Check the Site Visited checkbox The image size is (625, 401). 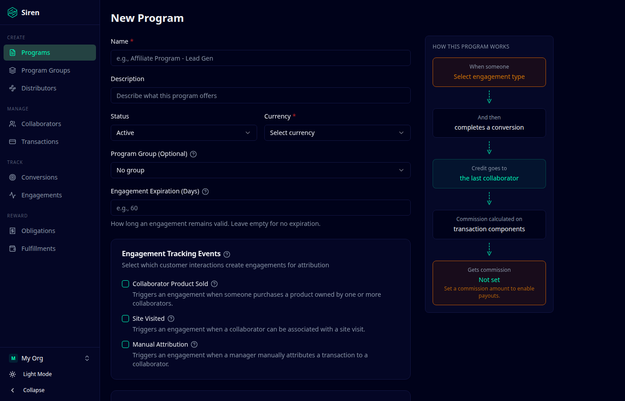125,319
